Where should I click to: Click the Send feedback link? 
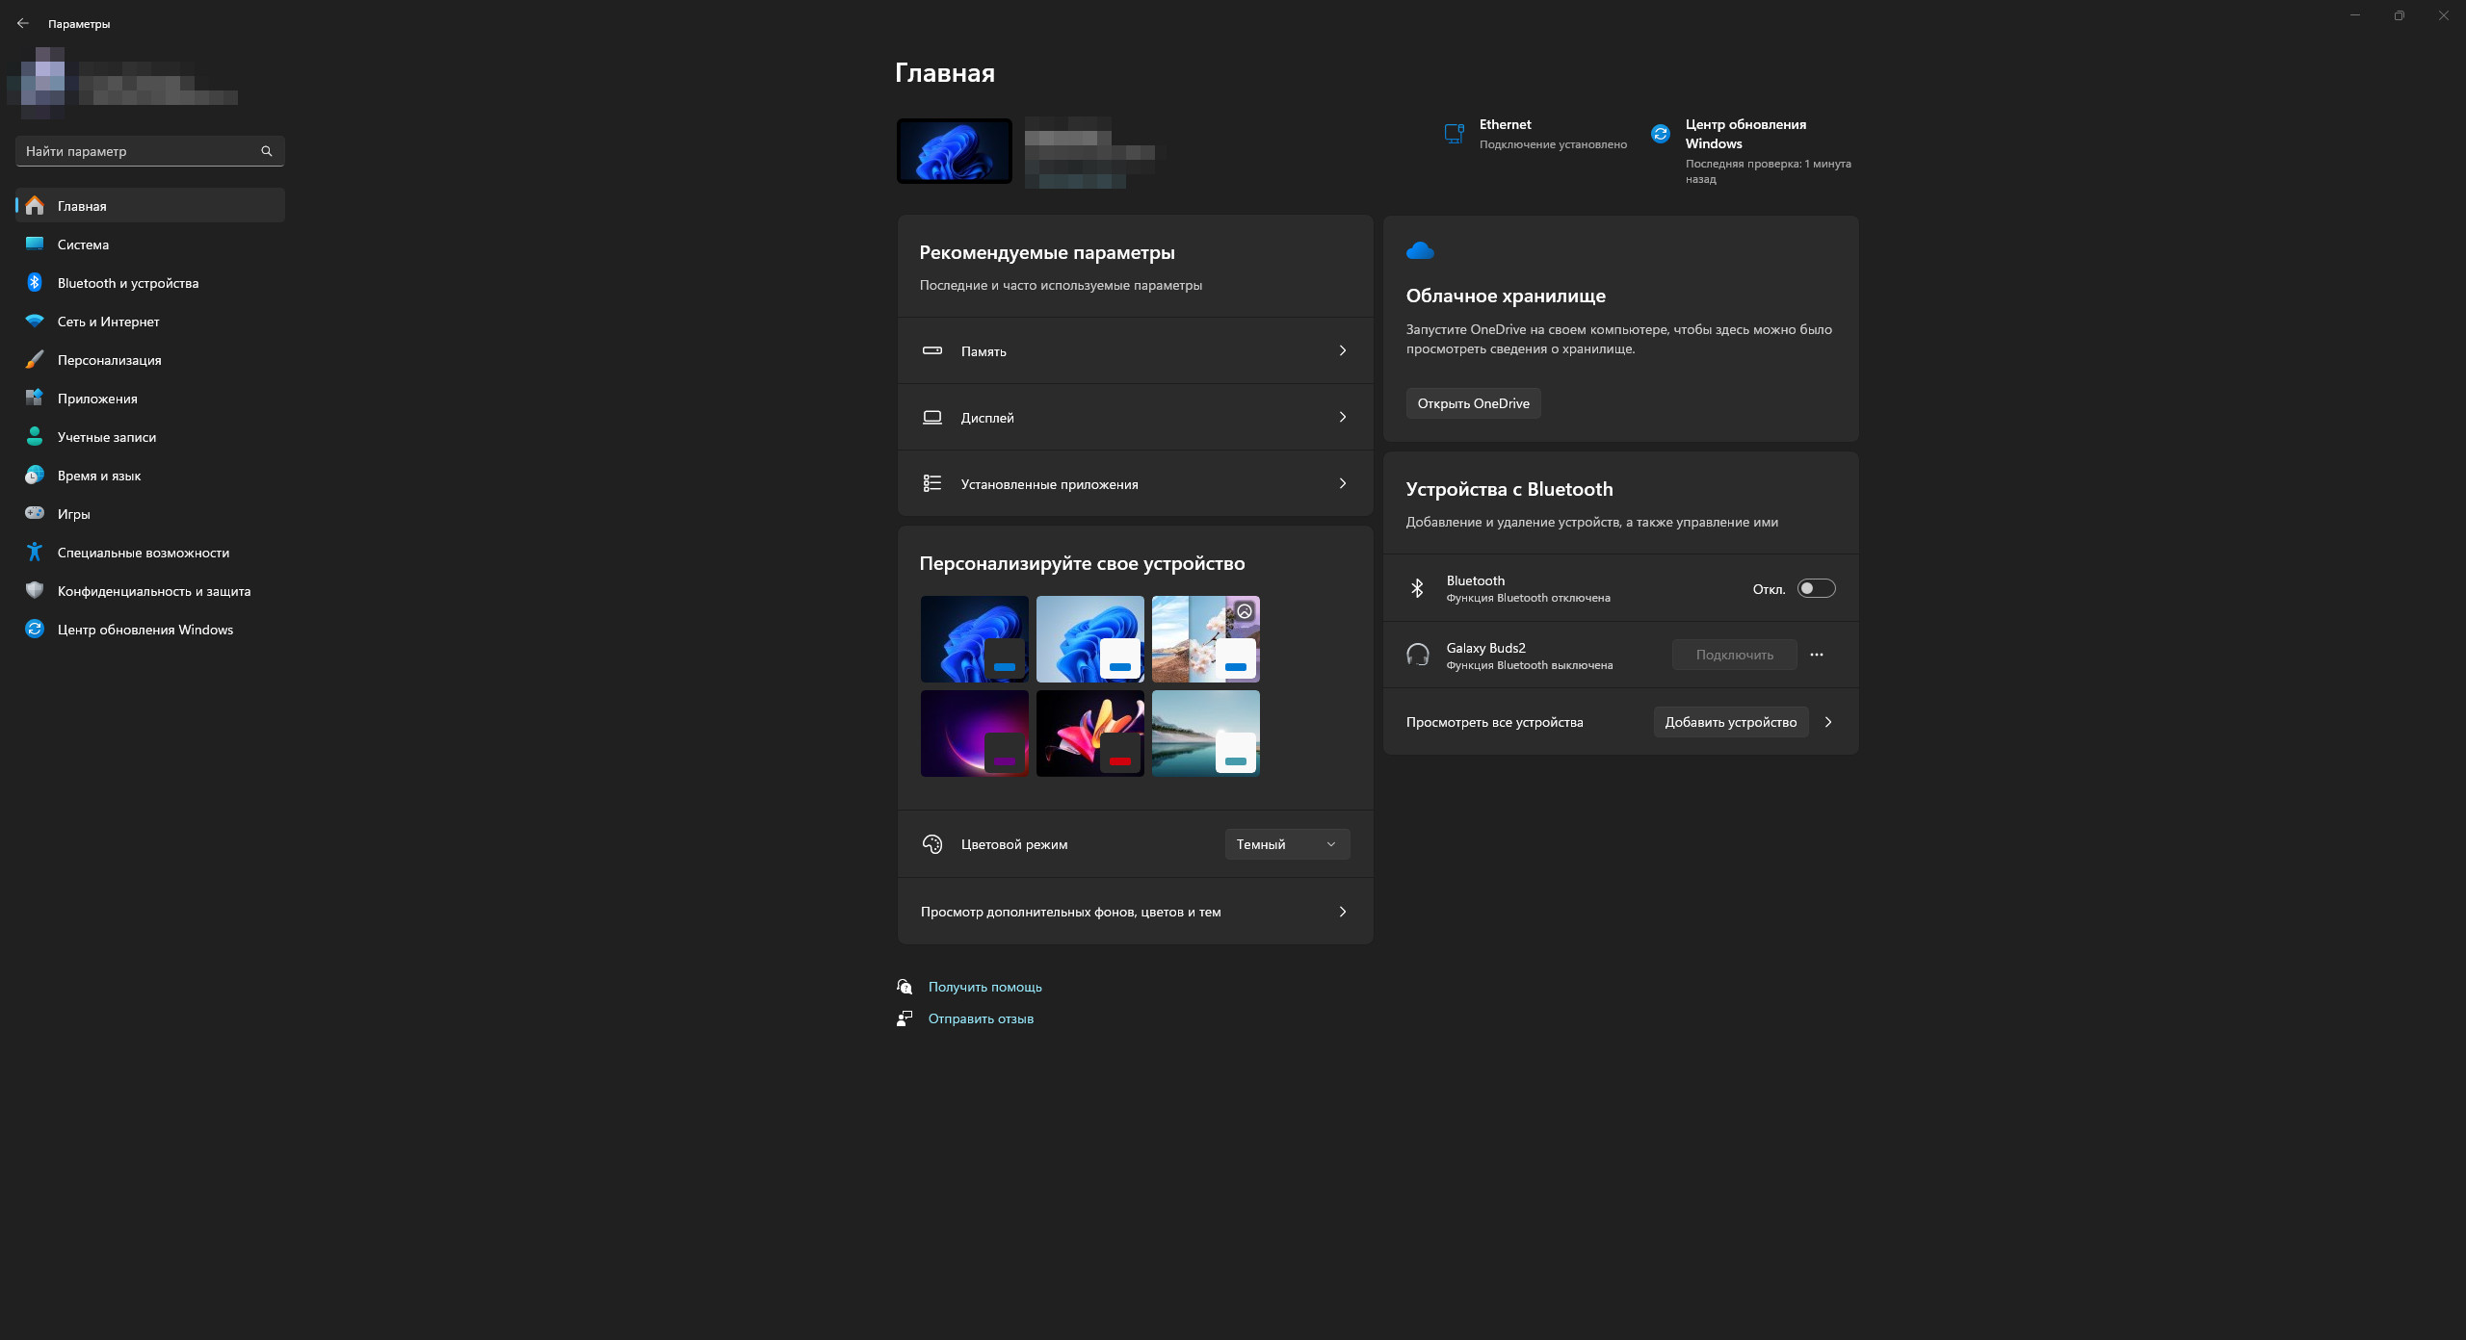pyautogui.click(x=981, y=1018)
